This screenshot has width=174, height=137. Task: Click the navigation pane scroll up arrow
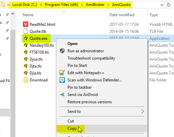coord(13,14)
